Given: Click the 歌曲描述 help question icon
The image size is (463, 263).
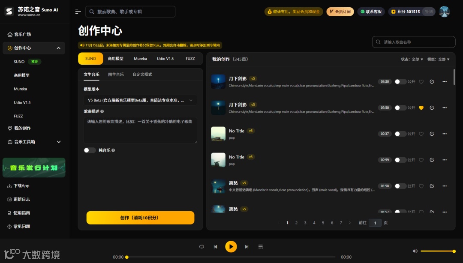Looking at the screenshot, I should [102, 111].
